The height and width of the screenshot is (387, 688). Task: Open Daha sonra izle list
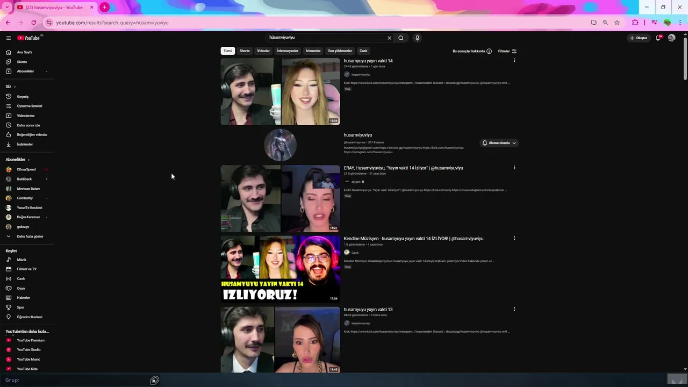click(x=27, y=125)
